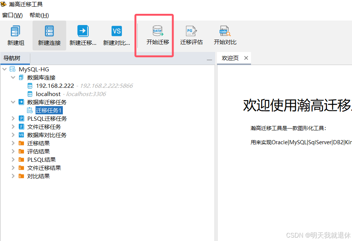Select the 数据库对比任务 item
The height and width of the screenshot is (241, 352).
[x=47, y=135]
